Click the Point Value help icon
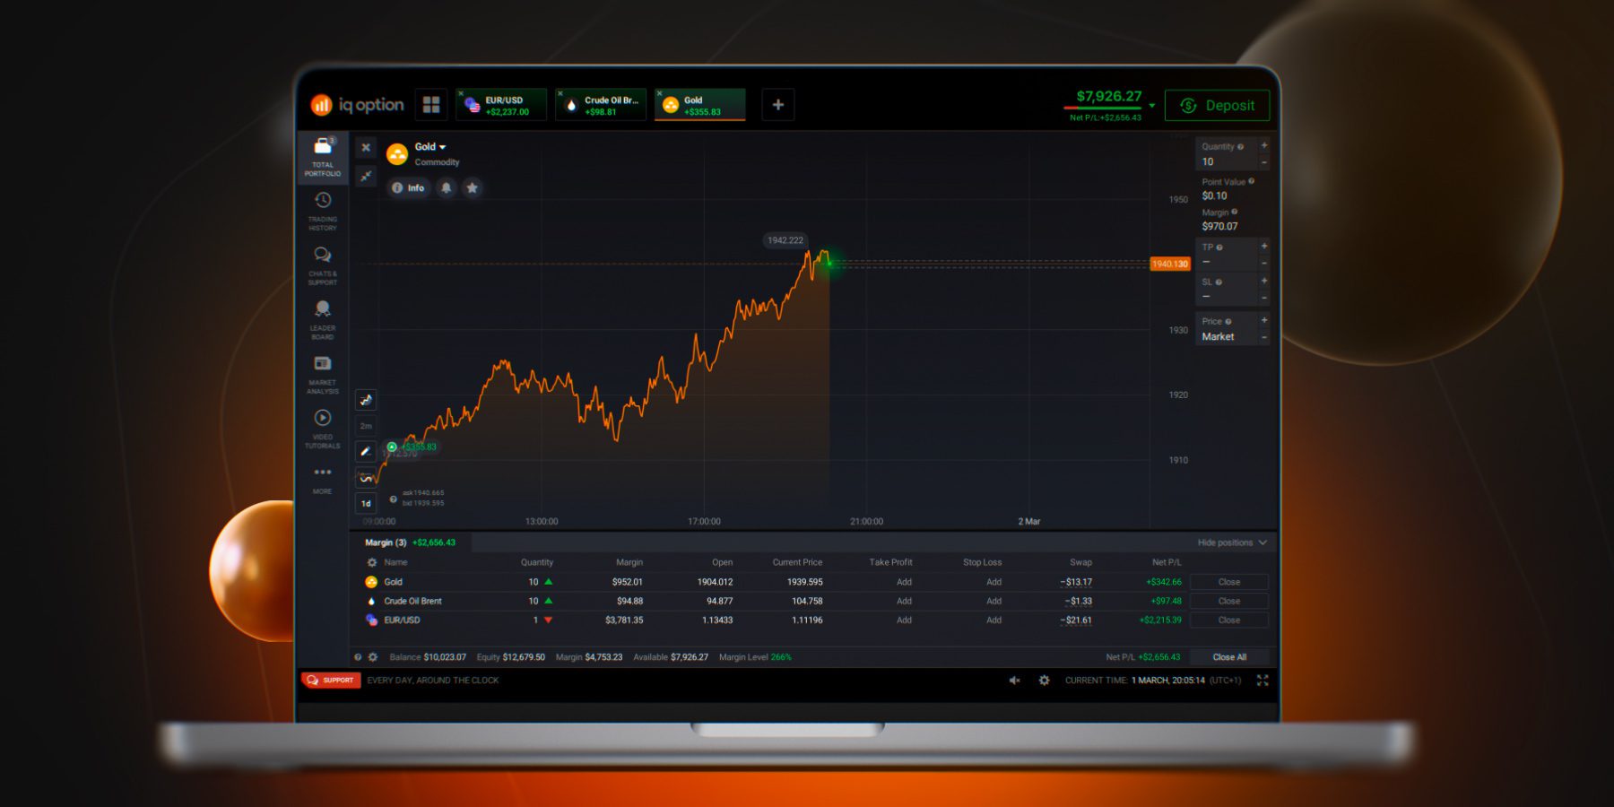Screen dimensions: 1614x807 point(1251,181)
